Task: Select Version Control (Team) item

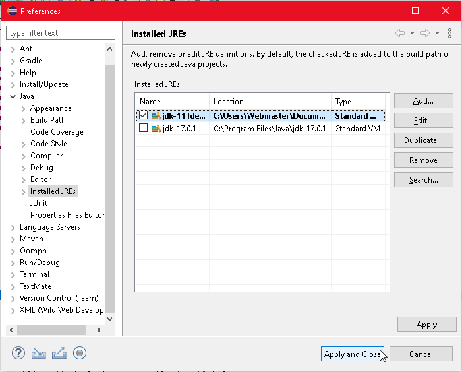Action: click(59, 298)
